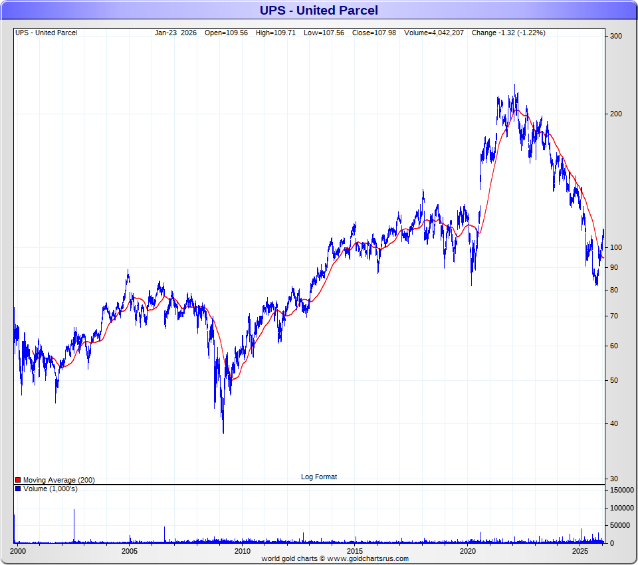Click the 2025 label on the time axis
The width and height of the screenshot is (638, 565).
580,551
